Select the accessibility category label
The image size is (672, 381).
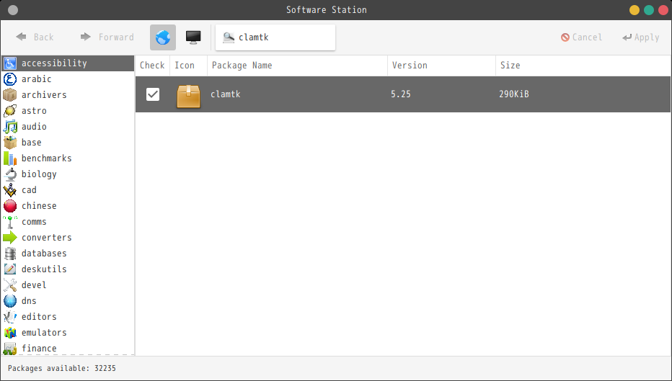point(54,63)
